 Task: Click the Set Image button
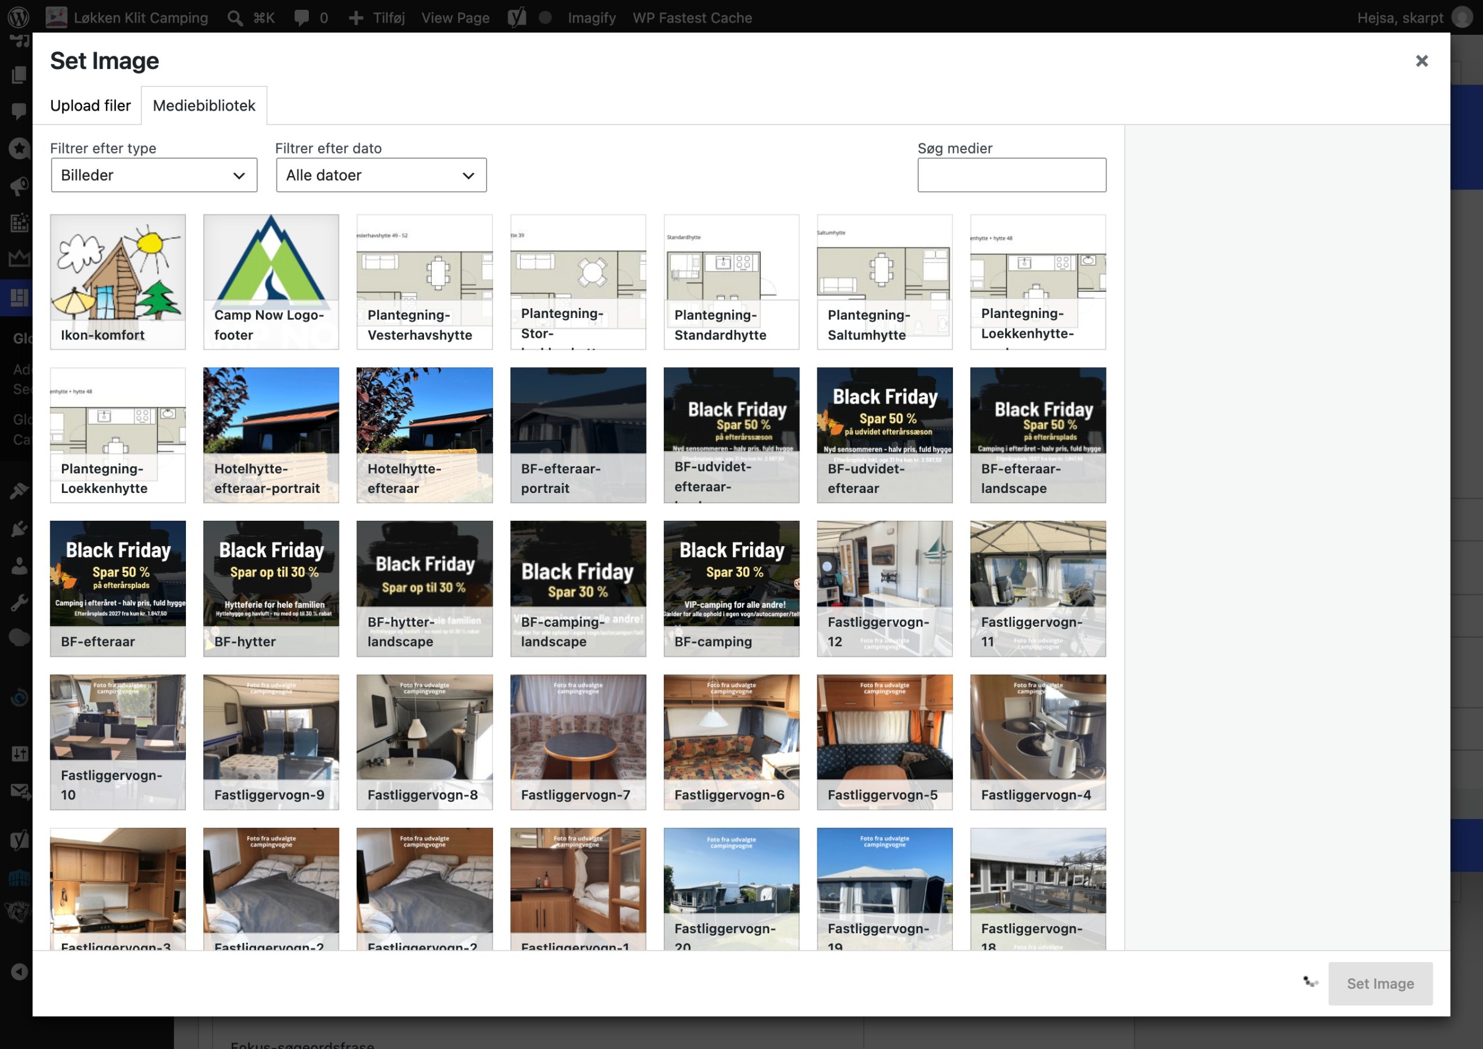1380,983
